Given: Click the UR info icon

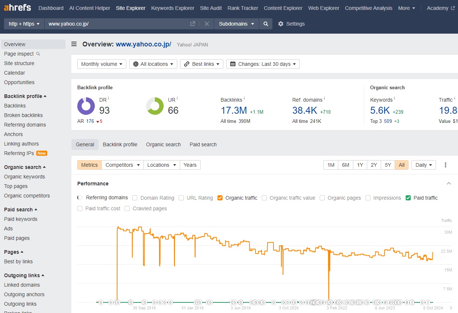Looking at the screenshot, I should (x=177, y=98).
